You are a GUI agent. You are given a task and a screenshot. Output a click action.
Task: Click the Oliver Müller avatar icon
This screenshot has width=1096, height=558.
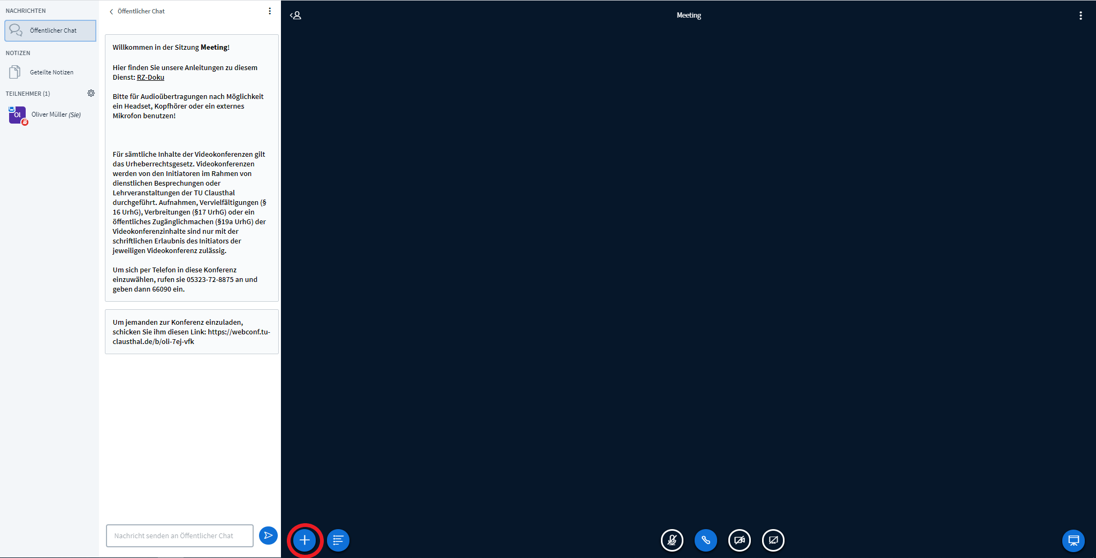pos(17,115)
